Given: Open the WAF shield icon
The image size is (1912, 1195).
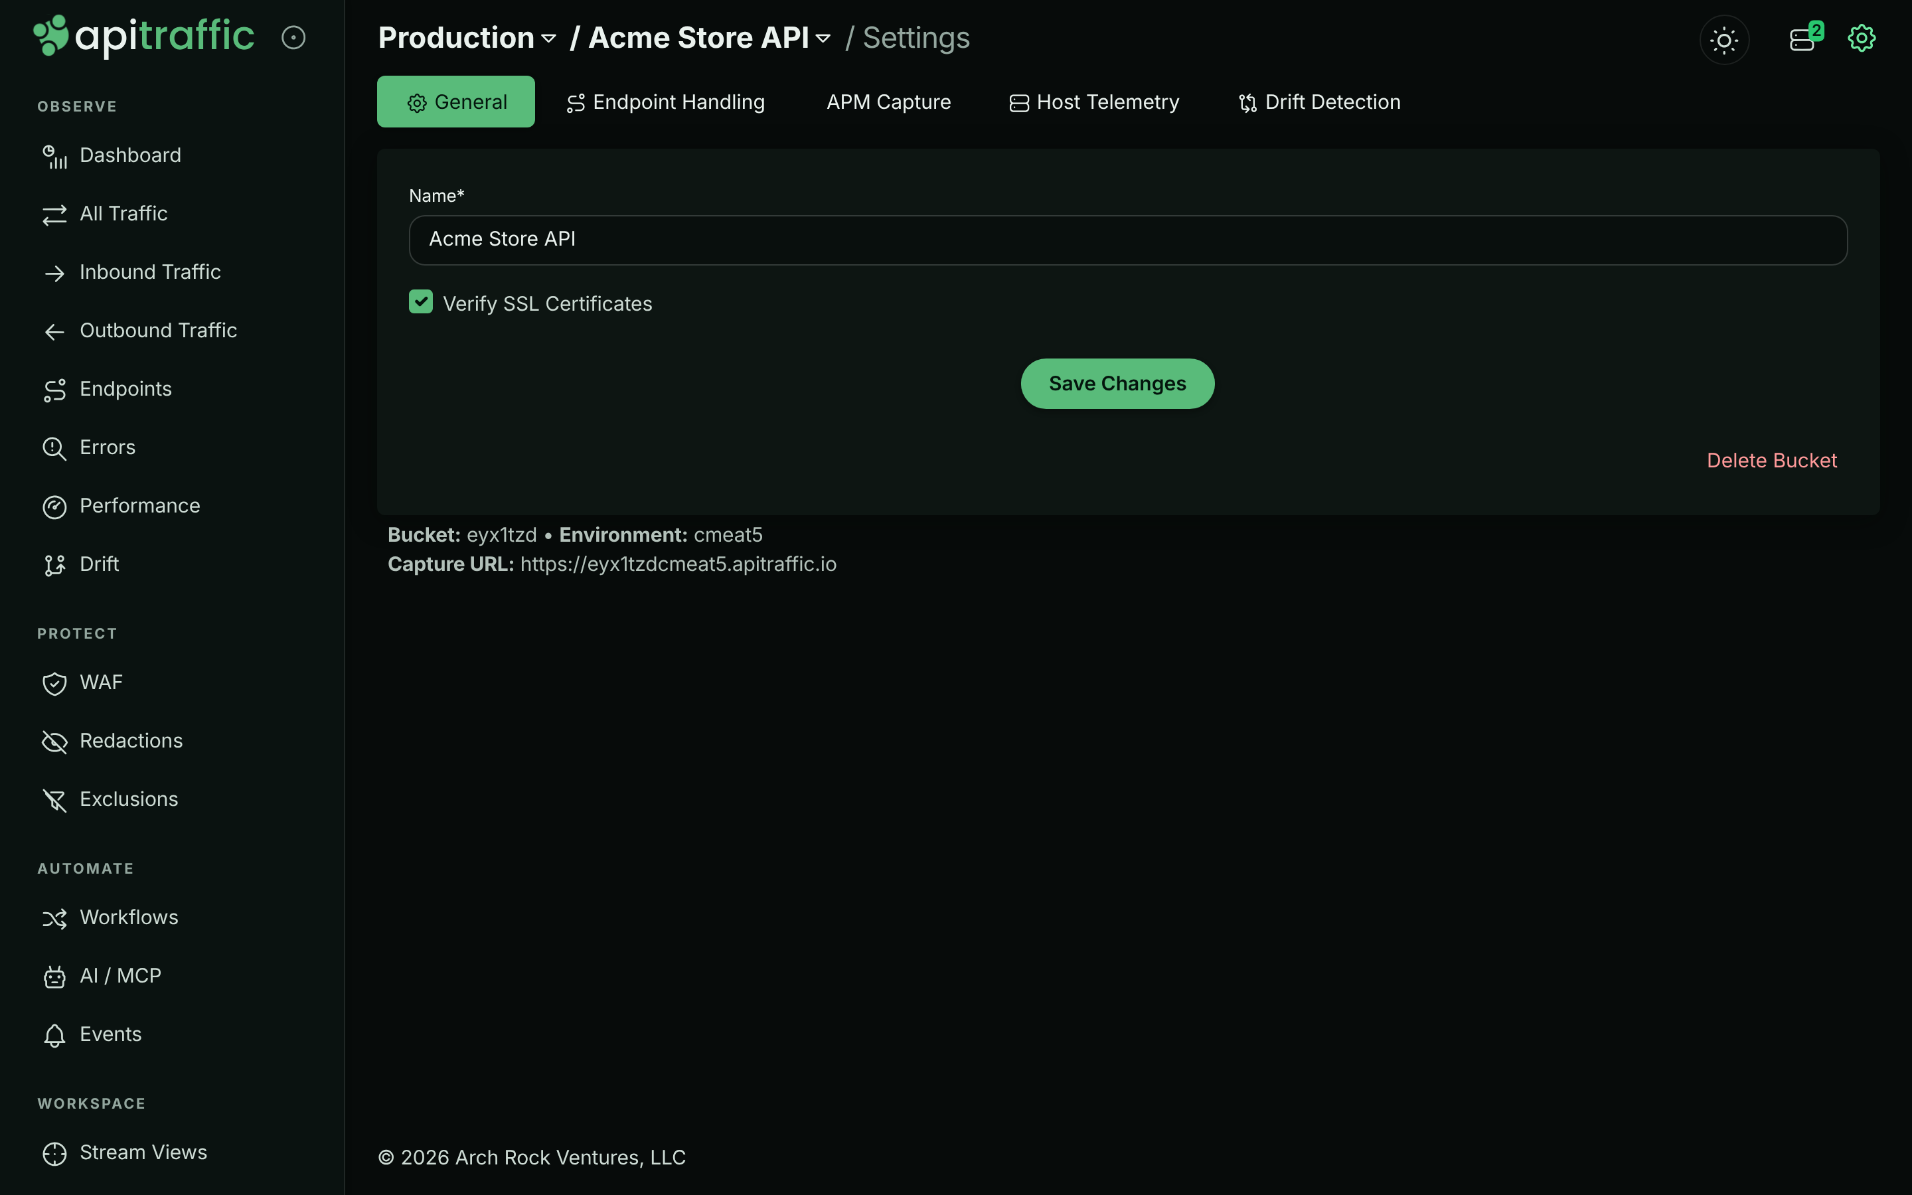Looking at the screenshot, I should click(54, 683).
